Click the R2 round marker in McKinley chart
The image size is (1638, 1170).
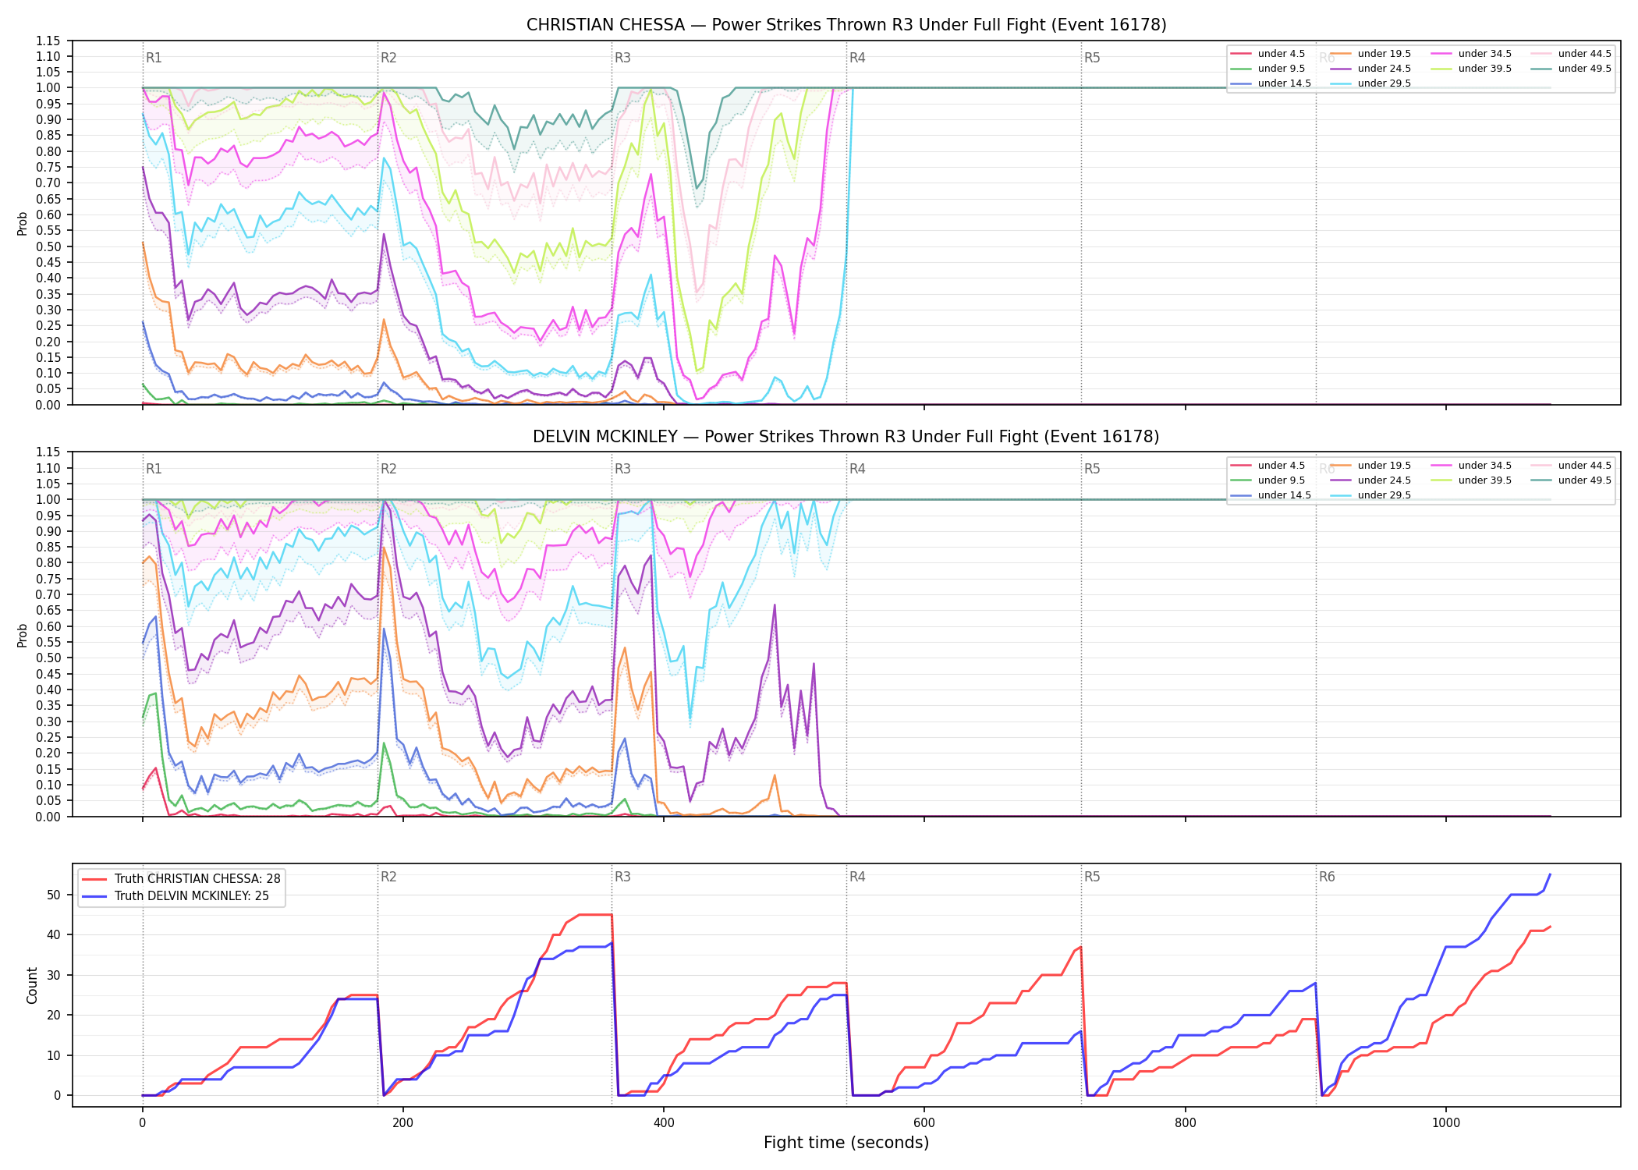(388, 469)
